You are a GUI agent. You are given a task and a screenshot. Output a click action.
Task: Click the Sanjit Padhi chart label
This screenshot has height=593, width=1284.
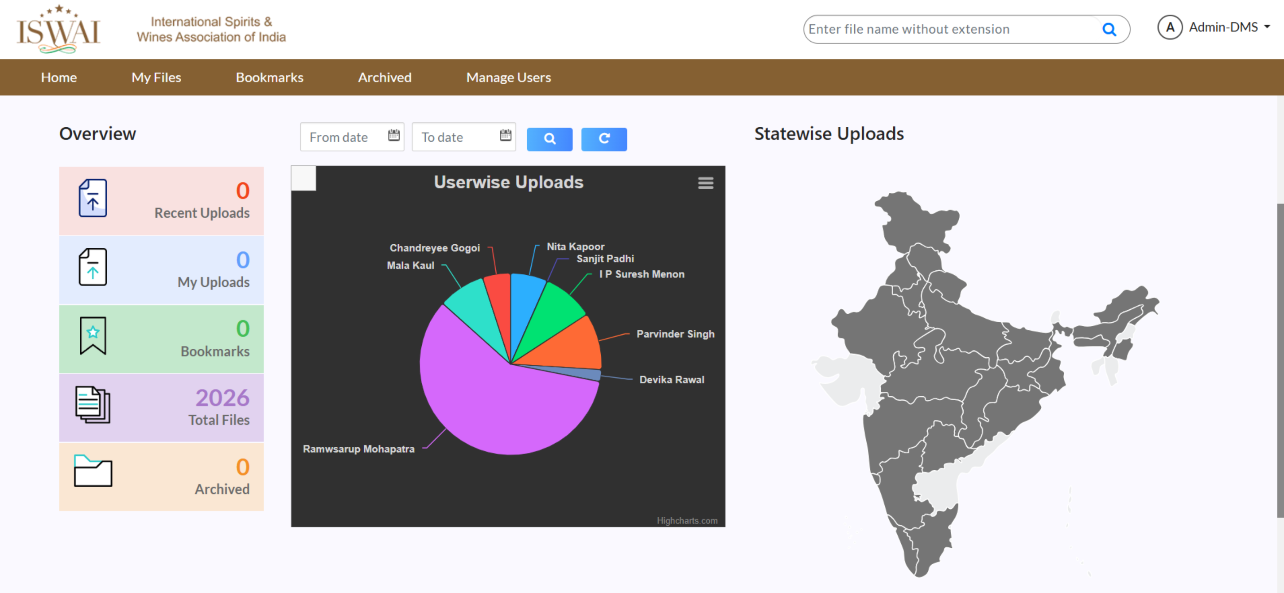tap(605, 259)
